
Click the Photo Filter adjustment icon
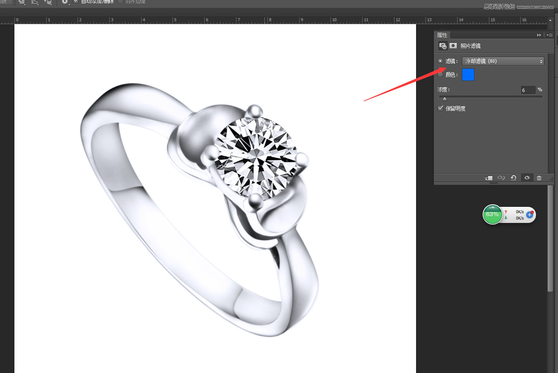point(443,45)
